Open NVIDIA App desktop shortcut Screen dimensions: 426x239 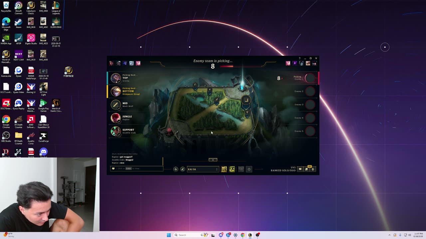coord(6,40)
